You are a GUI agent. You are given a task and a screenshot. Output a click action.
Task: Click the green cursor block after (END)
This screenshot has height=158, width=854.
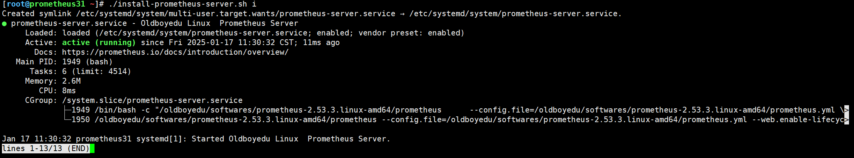point(92,148)
